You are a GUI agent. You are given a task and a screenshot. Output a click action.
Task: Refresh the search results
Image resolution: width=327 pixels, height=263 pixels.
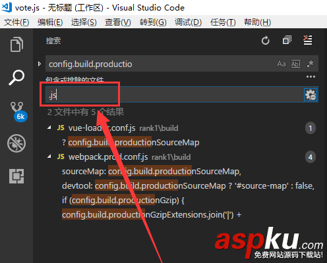point(265,41)
